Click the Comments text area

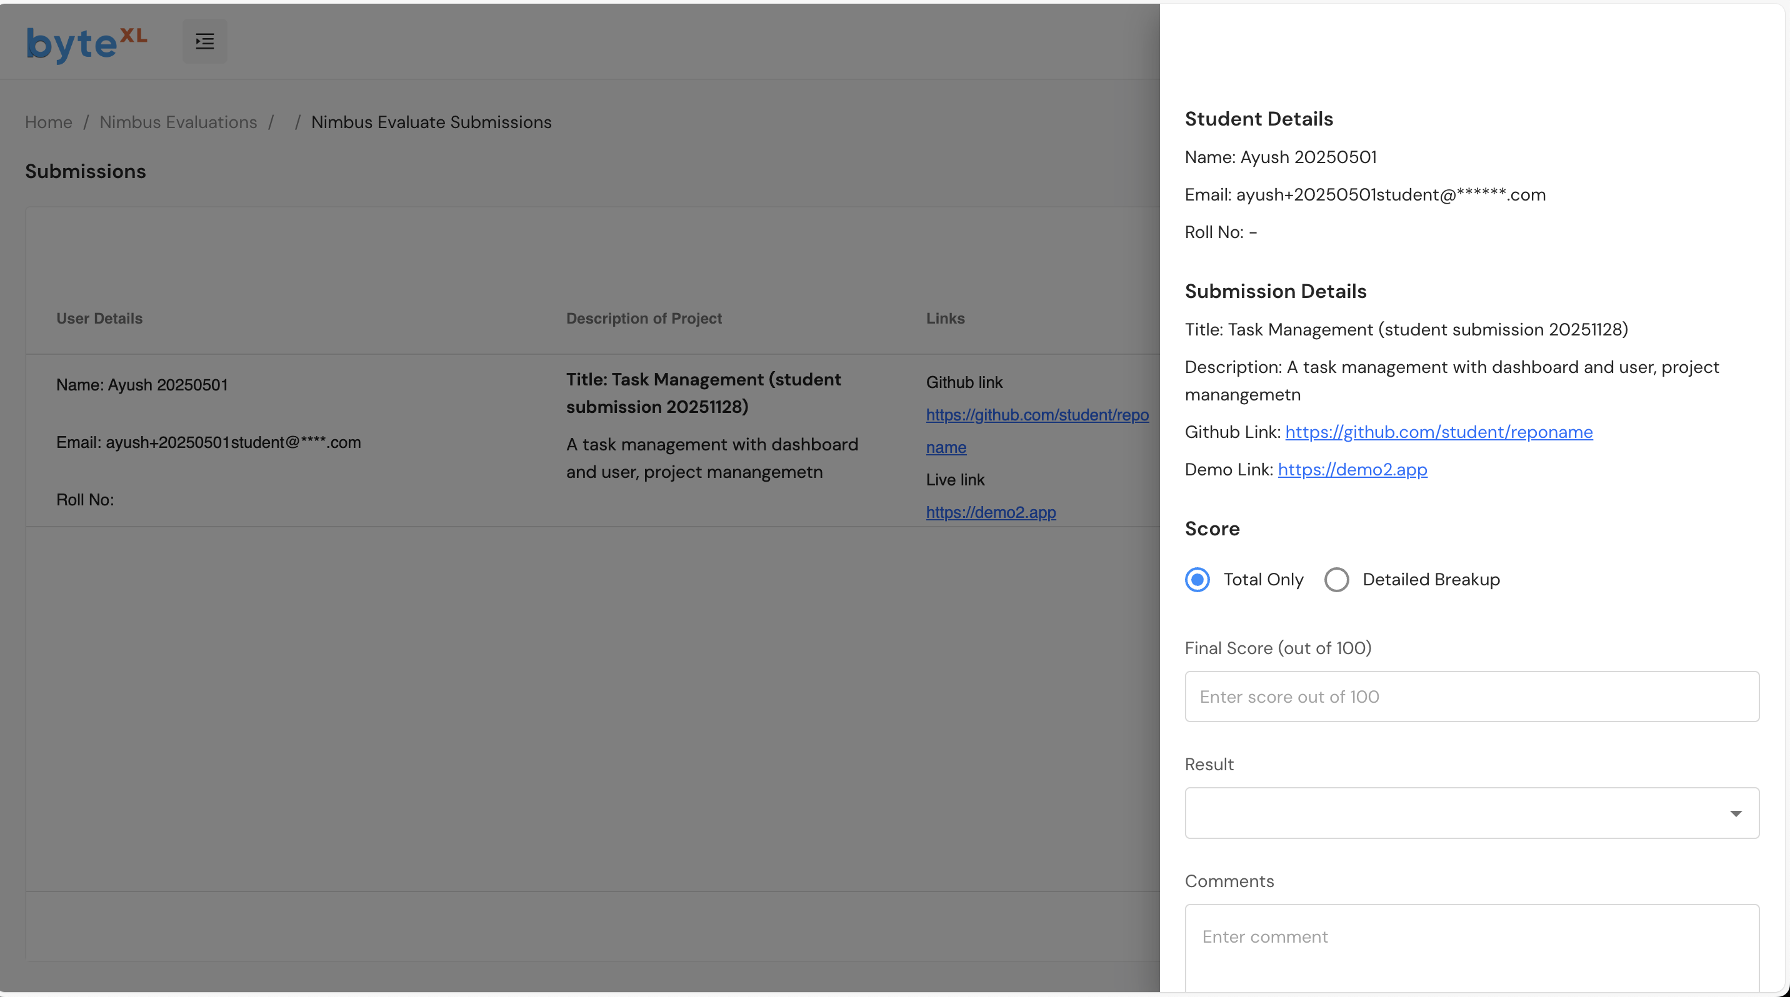tap(1471, 947)
